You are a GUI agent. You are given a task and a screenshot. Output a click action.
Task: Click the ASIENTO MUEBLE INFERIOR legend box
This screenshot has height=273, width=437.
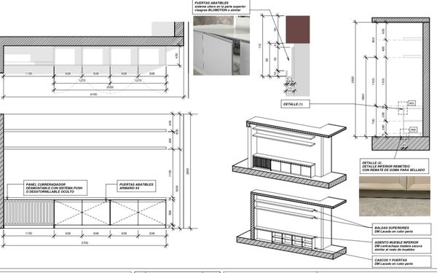401,246
